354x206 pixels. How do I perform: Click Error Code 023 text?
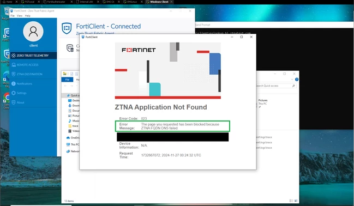[133, 118]
